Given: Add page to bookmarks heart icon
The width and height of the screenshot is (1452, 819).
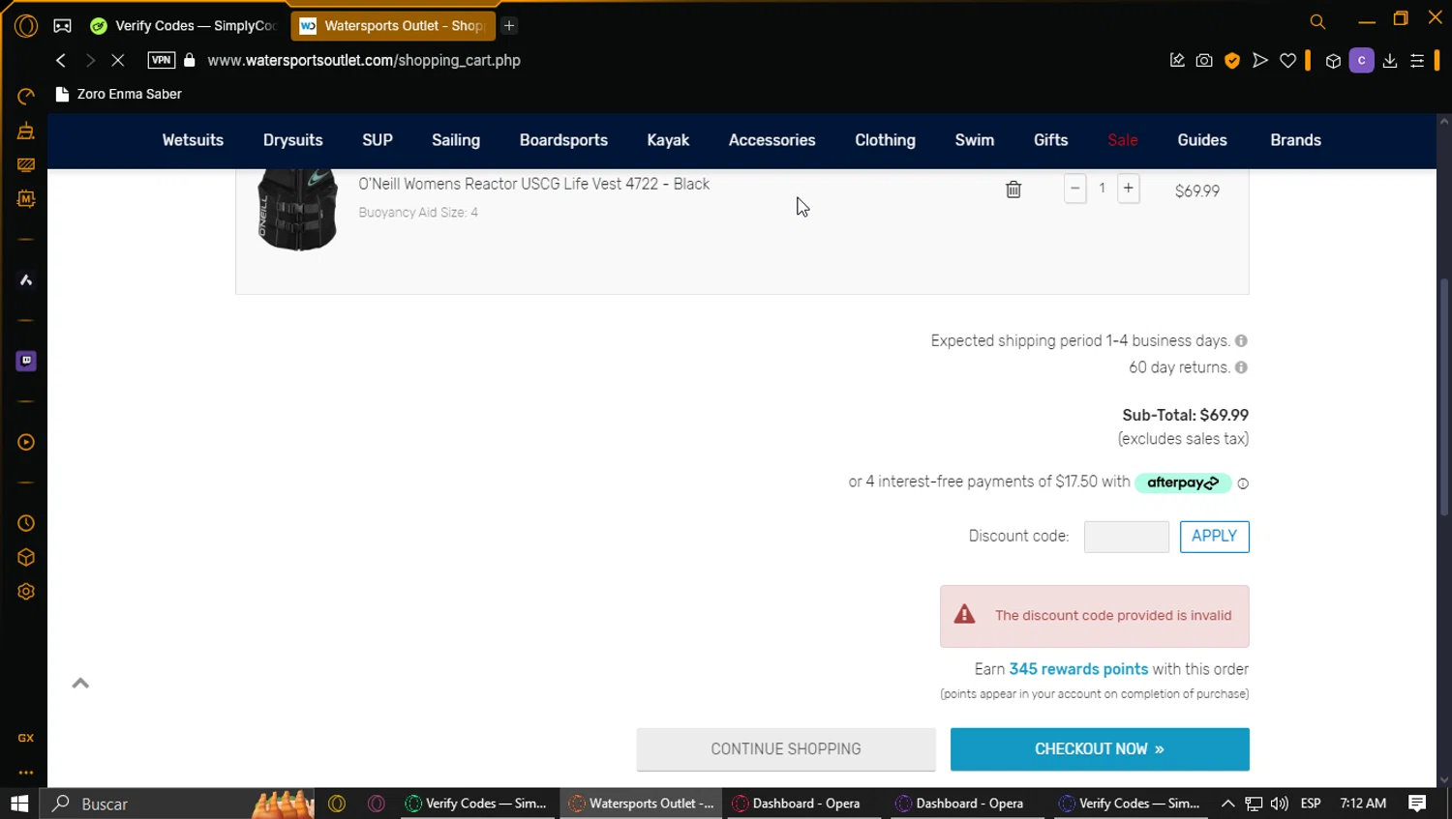Looking at the screenshot, I should coord(1287,61).
